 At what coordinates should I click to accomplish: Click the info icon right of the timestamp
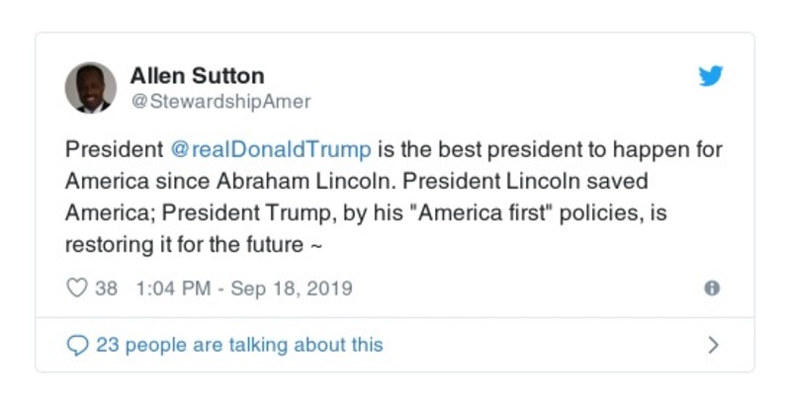click(711, 288)
